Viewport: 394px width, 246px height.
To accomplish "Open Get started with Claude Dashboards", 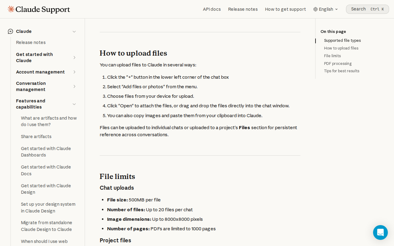I will coord(46,152).
